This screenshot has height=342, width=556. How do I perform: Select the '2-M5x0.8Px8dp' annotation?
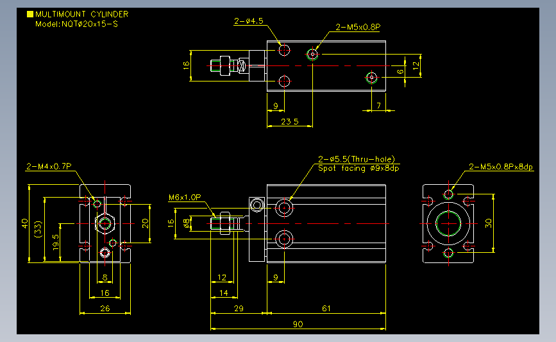[501, 167]
